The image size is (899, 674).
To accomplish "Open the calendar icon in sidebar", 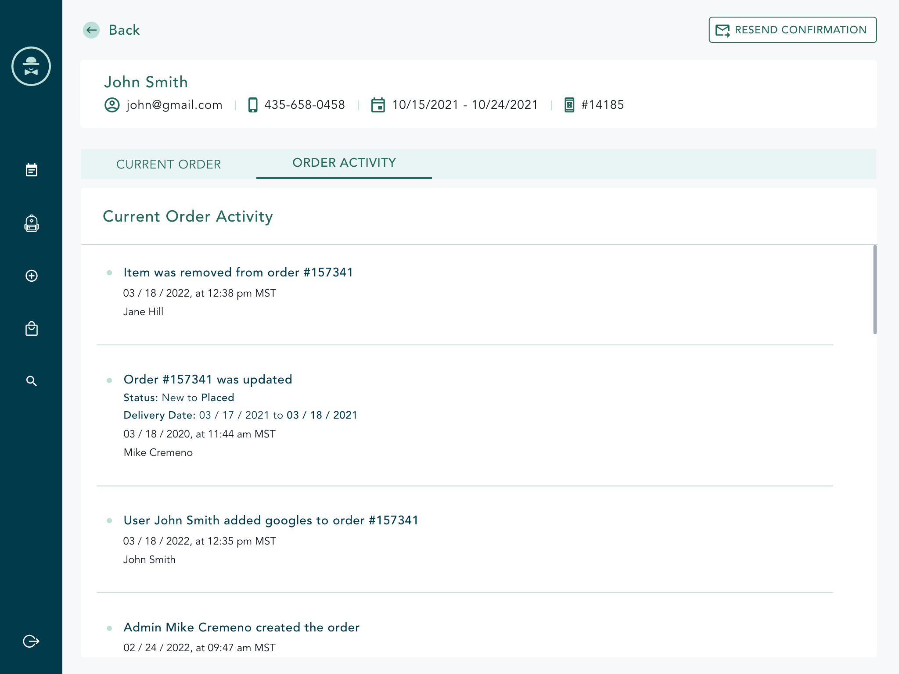I will pyautogui.click(x=31, y=170).
